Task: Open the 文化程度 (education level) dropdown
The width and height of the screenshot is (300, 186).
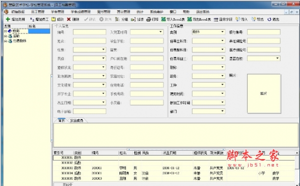Action: 103,84
